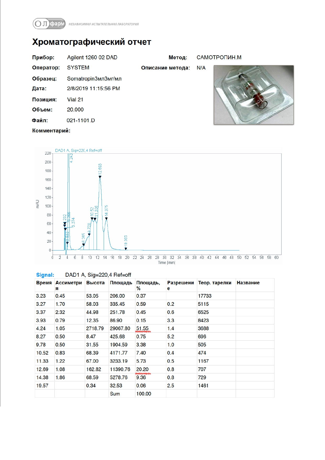Click the peak marker labeled 19.565
This screenshot has height=460, width=325.
point(126,249)
